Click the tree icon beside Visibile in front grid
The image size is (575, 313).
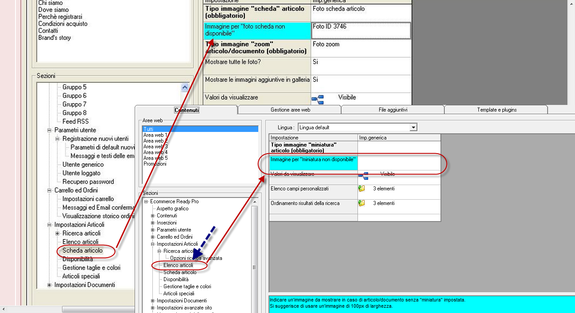363,175
